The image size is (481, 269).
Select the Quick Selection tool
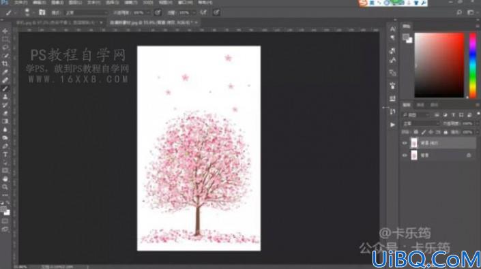[5, 56]
